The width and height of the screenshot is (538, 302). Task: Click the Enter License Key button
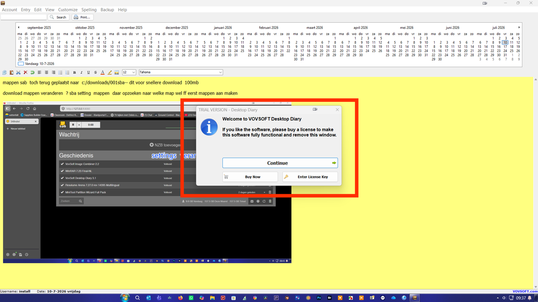(x=310, y=177)
